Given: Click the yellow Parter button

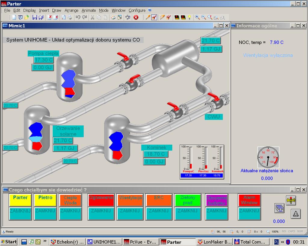Looking at the screenshot, I should pyautogui.click(x=20, y=200).
